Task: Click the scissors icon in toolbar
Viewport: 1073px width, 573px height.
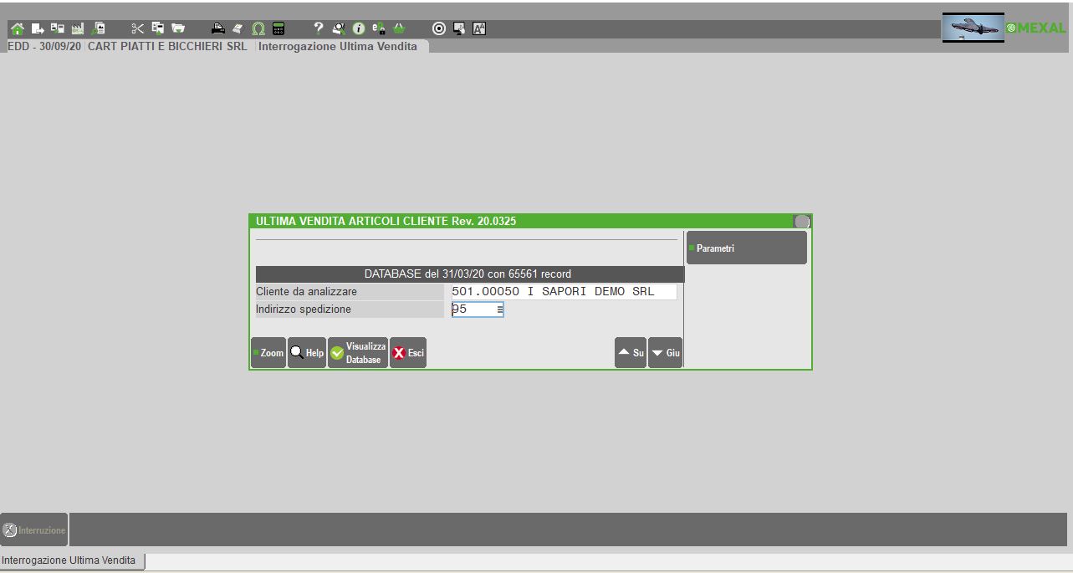Action: tap(138, 28)
